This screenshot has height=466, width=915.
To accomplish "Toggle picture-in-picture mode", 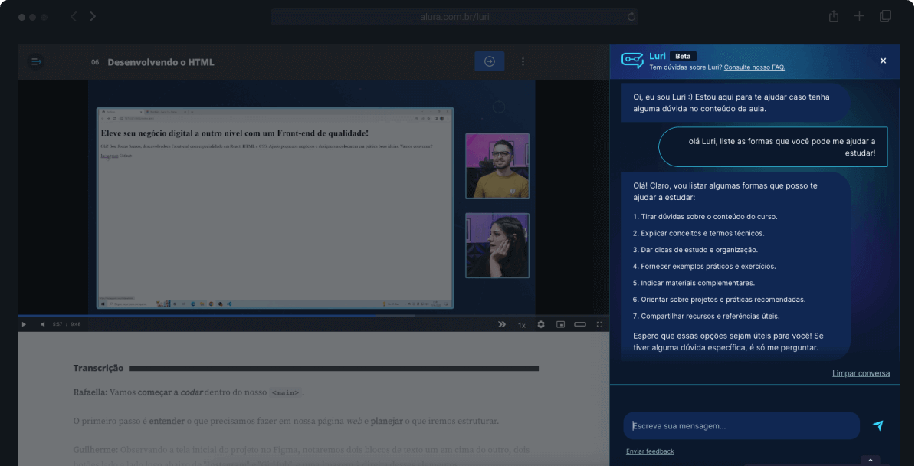I will click(560, 324).
